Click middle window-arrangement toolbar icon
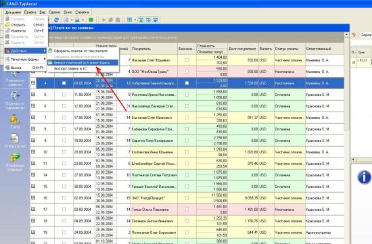The height and width of the screenshot is (244, 372). tap(148, 20)
